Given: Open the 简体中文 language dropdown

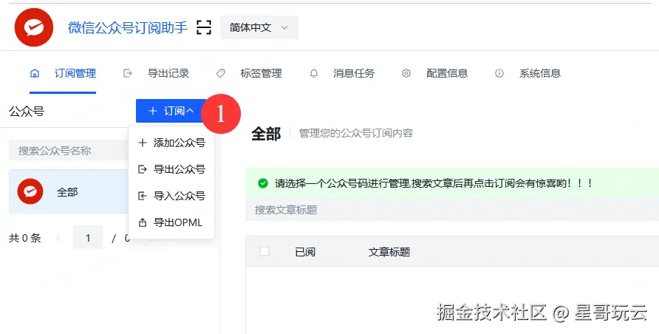Looking at the screenshot, I should [x=259, y=27].
